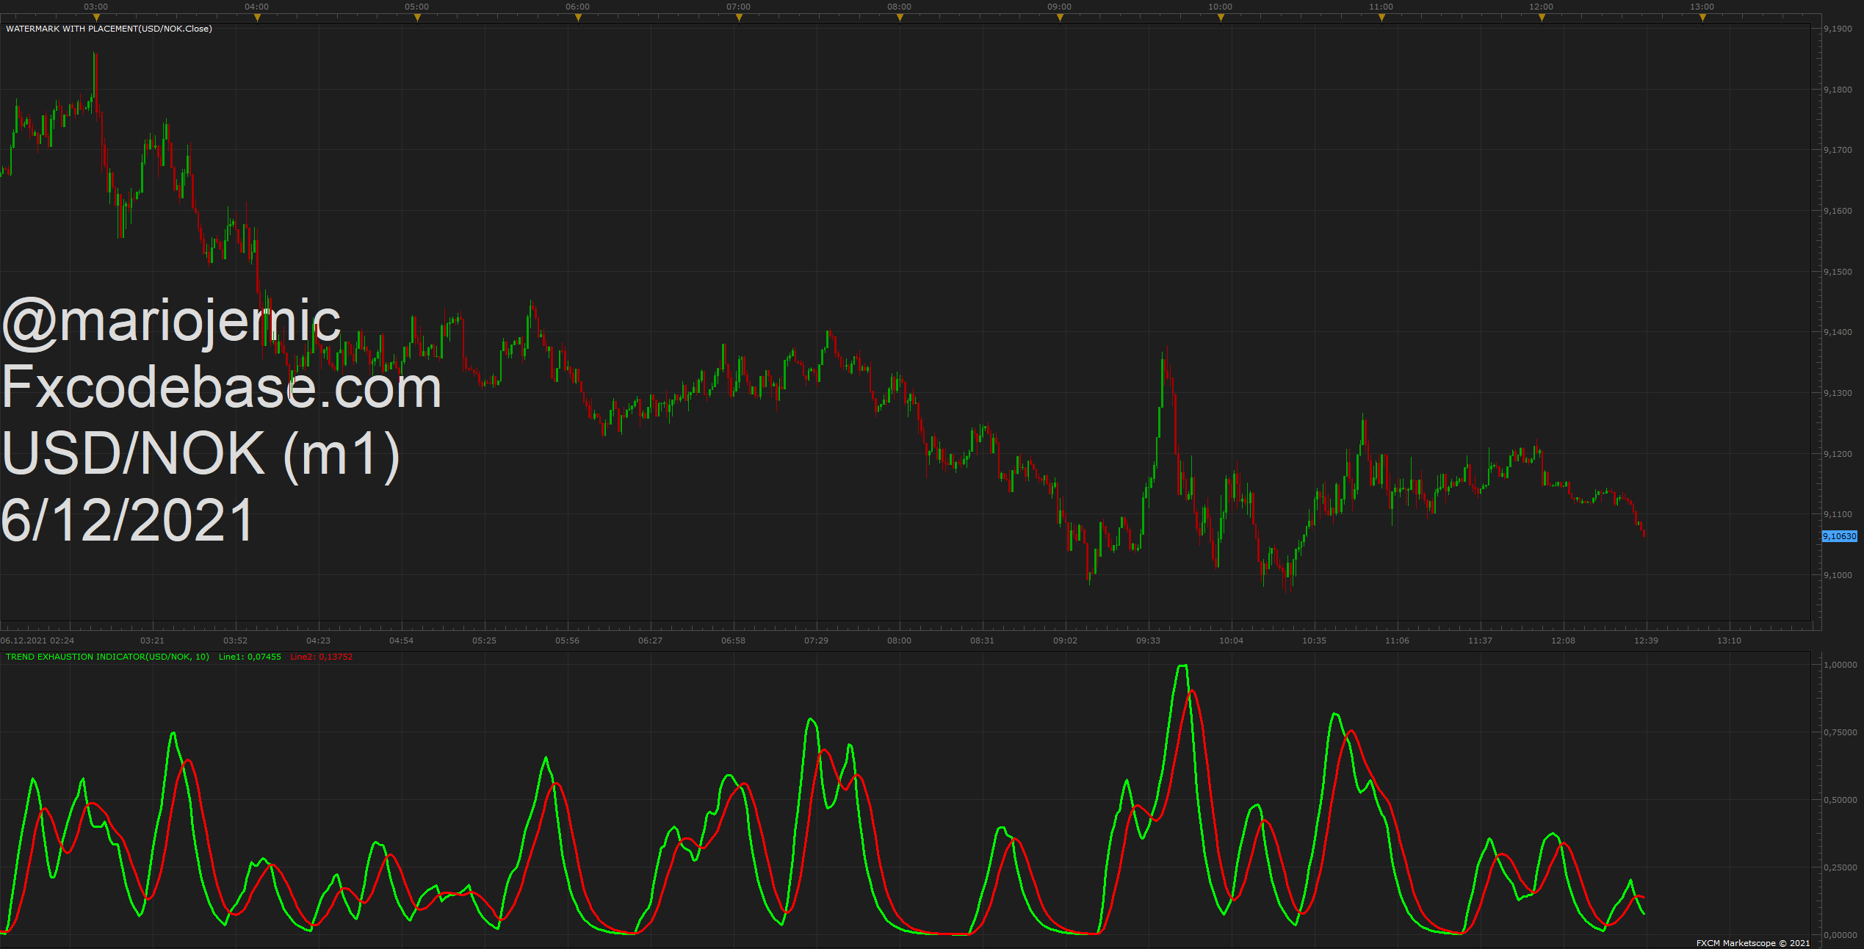The width and height of the screenshot is (1864, 949).
Task: Click the 03:21 bottom time label
Action: pos(152,641)
